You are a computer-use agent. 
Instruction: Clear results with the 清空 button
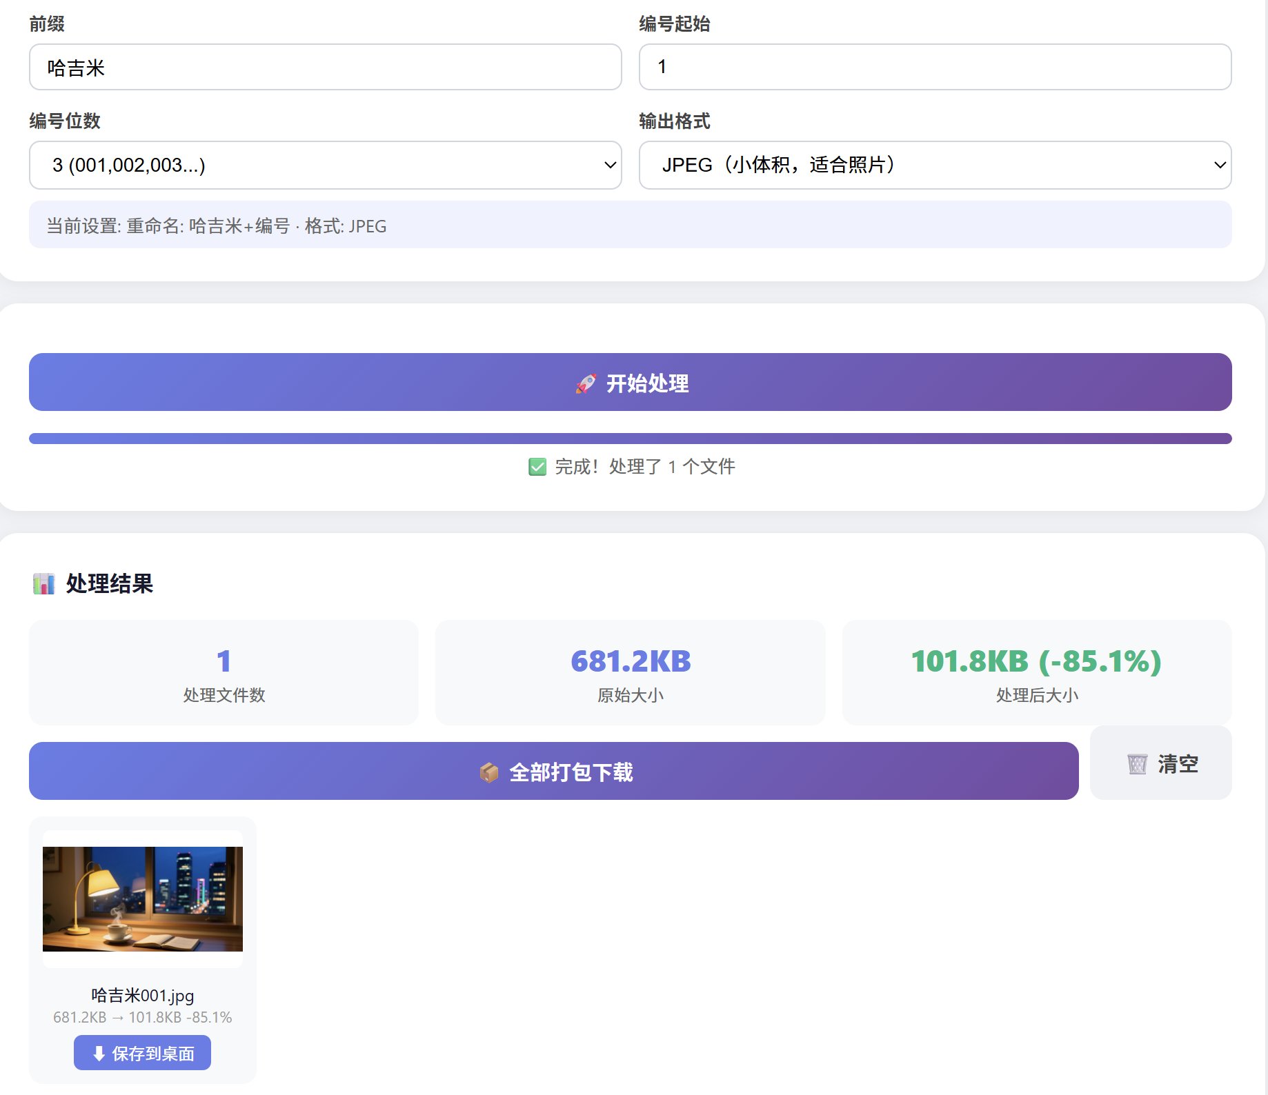(x=1160, y=763)
